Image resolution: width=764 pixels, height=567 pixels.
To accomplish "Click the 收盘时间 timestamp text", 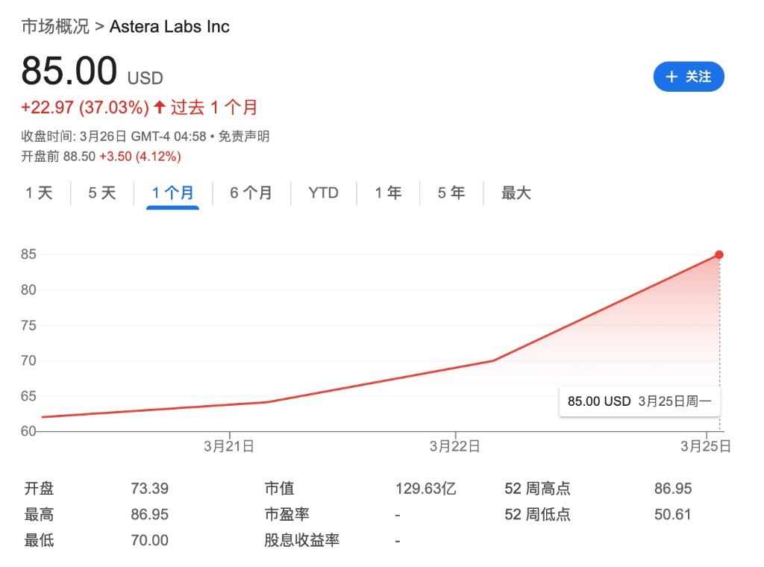I will point(113,136).
